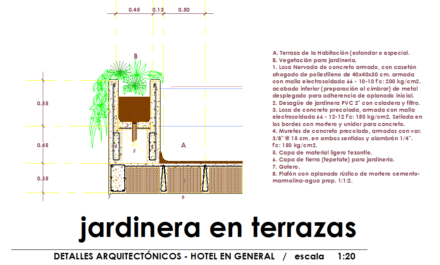Click the scale value 1:20
The width and height of the screenshot is (440, 265).
[347, 256]
